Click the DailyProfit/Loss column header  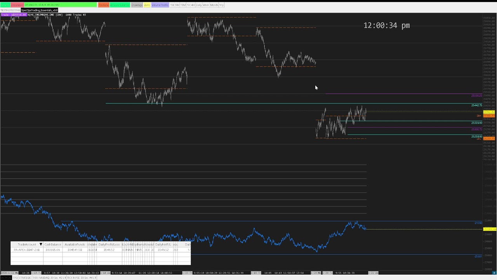109,245
